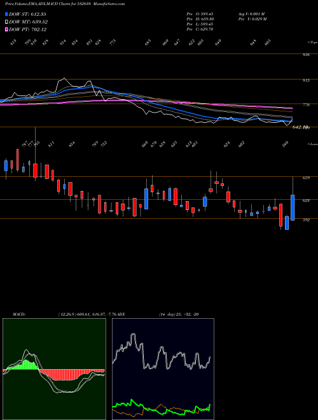
Task: Click the blue DOW ST legend swatch
Action: pos(6,14)
